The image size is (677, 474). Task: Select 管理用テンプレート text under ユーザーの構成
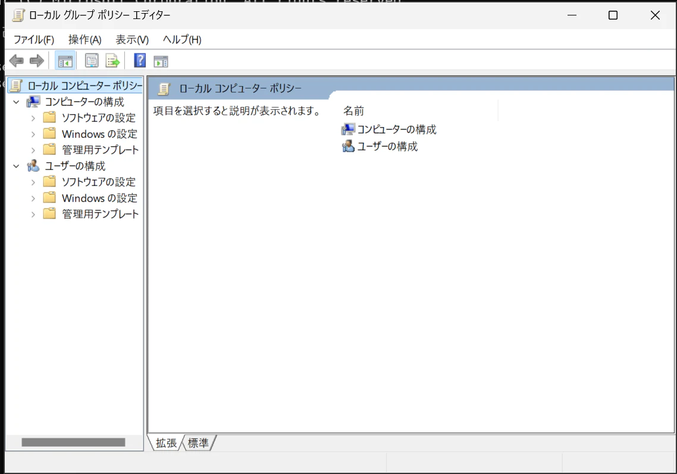(x=100, y=214)
